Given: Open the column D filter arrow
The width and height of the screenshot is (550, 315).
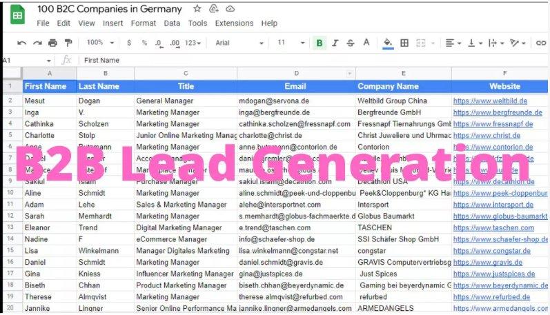Looking at the screenshot, I should (349, 74).
